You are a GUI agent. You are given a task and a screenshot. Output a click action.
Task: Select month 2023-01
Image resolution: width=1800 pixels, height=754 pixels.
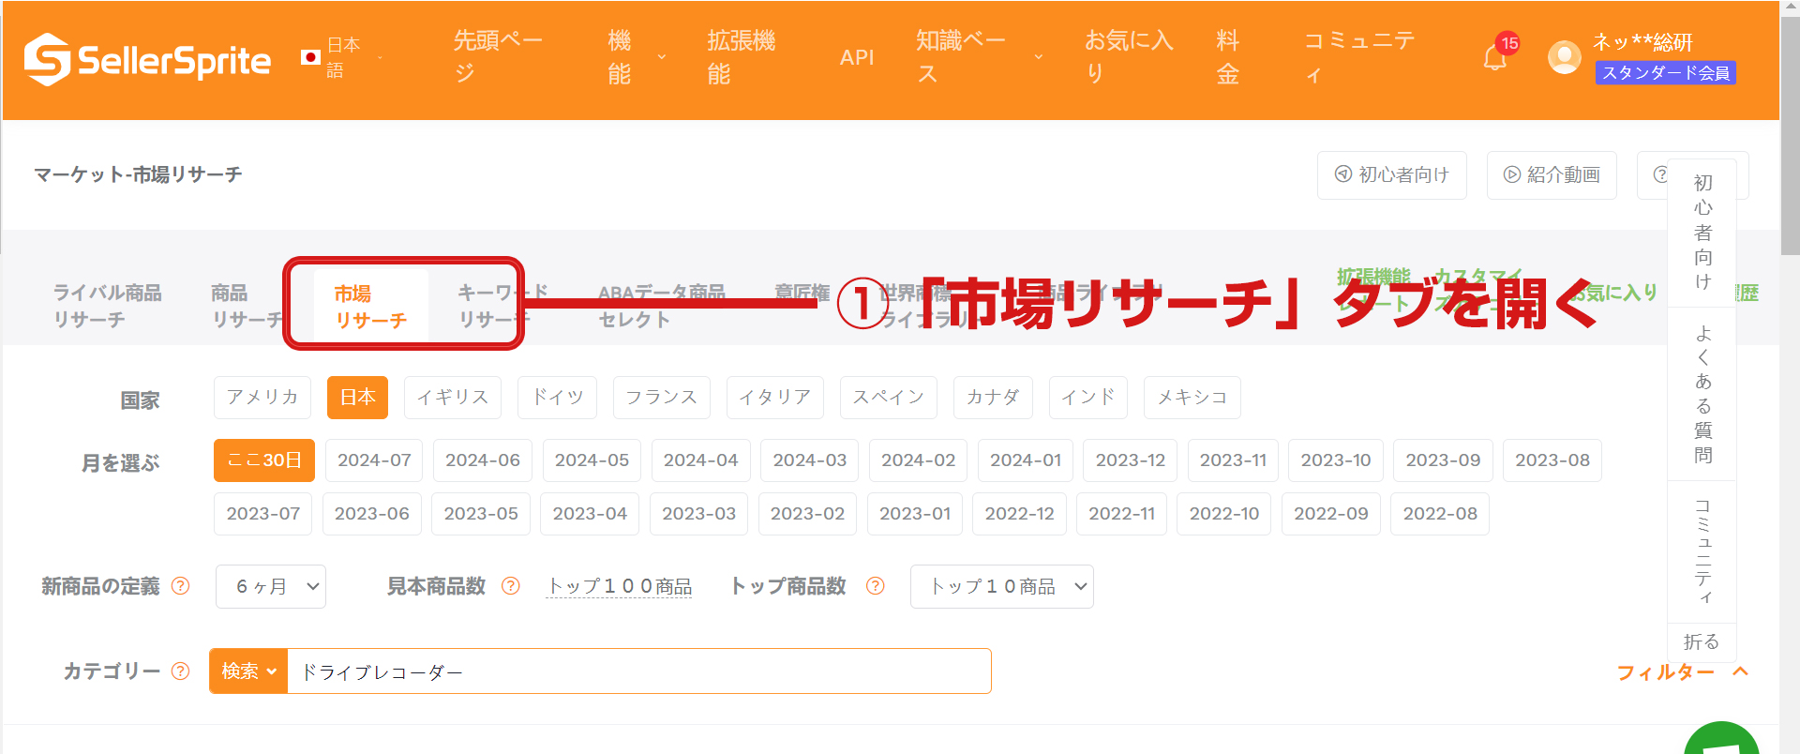point(915,514)
